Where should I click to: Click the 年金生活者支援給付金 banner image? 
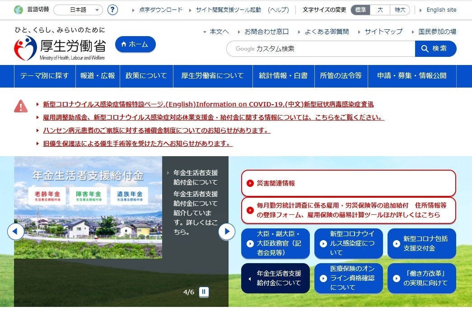[x=88, y=208]
